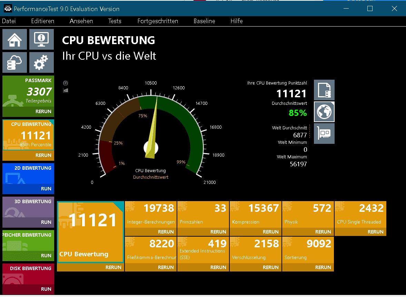Select the Primzahlen 33 tile
406x297 pixels.
tap(203, 215)
